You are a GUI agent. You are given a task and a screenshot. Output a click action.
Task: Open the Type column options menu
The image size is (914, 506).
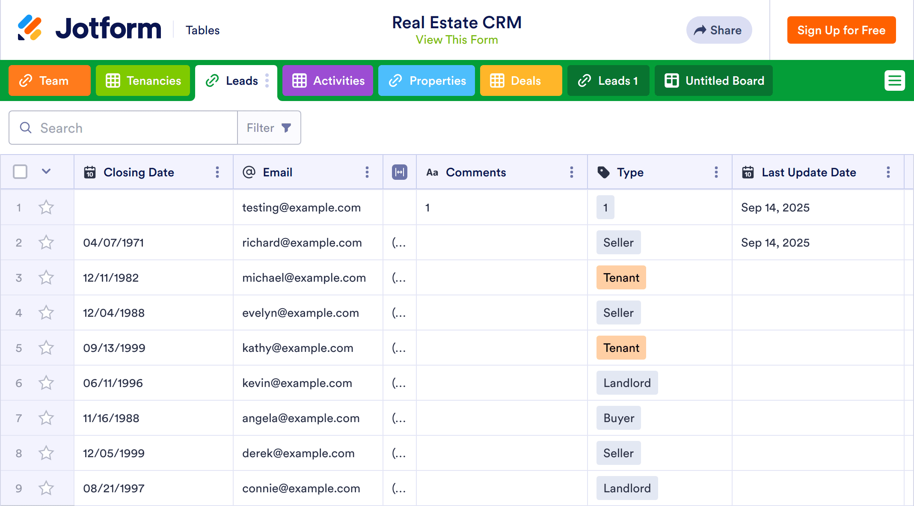tap(716, 172)
